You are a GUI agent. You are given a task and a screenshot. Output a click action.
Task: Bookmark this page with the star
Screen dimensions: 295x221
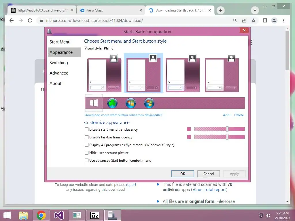click(x=254, y=20)
